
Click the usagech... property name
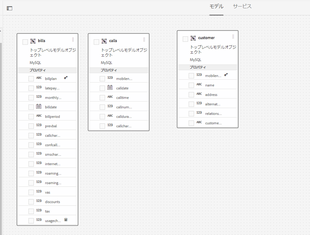point(53,221)
